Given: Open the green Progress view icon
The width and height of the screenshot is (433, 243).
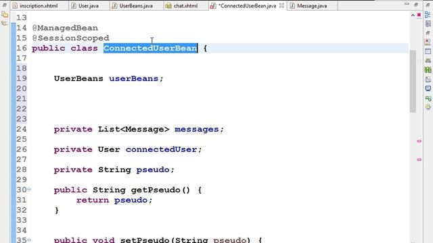Looking at the screenshot, I should tap(428, 98).
